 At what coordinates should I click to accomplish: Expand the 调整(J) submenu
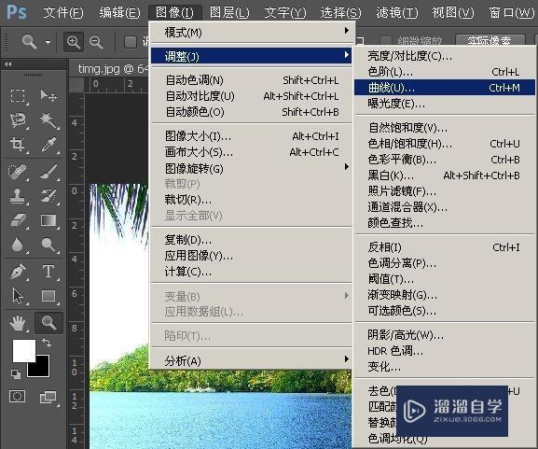252,56
